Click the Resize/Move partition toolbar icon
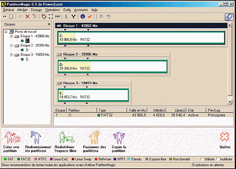The image size is (236, 169). click(4, 17)
